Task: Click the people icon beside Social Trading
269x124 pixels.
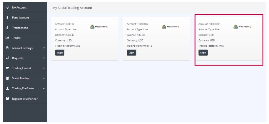Action: point(7,78)
